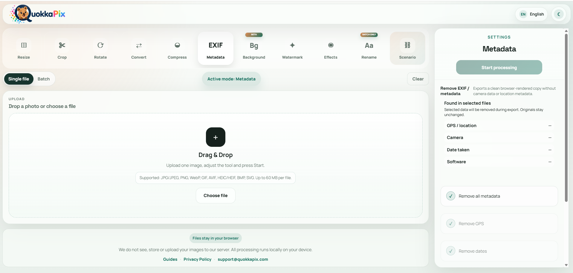The image size is (573, 273).
Task: Click the 'Remove EXIF / metadata' label
Action: pos(455,91)
